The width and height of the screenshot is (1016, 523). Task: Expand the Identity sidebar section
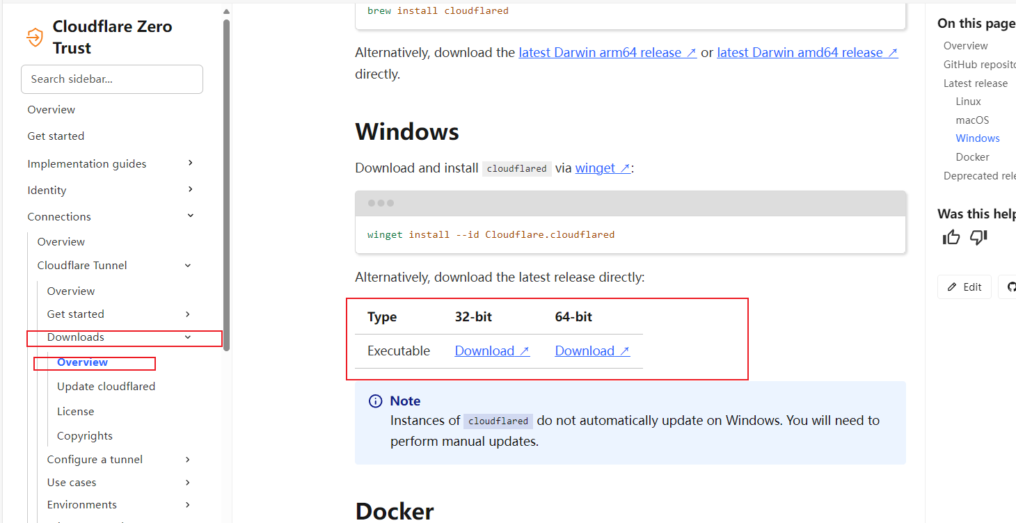191,190
